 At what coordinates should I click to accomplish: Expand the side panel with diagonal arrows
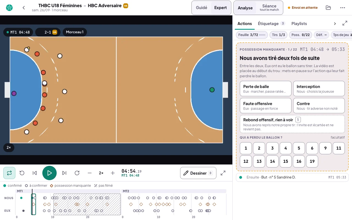(x=345, y=24)
